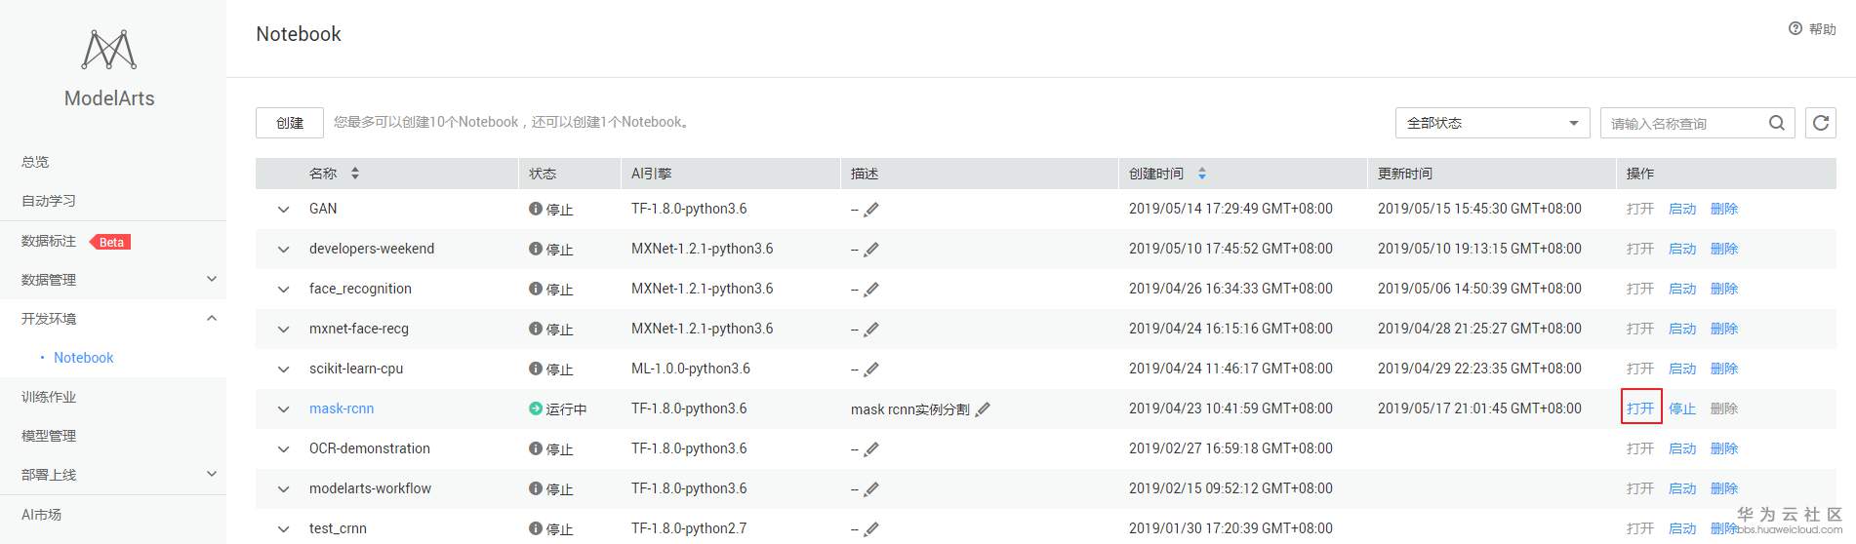
Task: Expand the GAN notebook row
Action: point(284,210)
